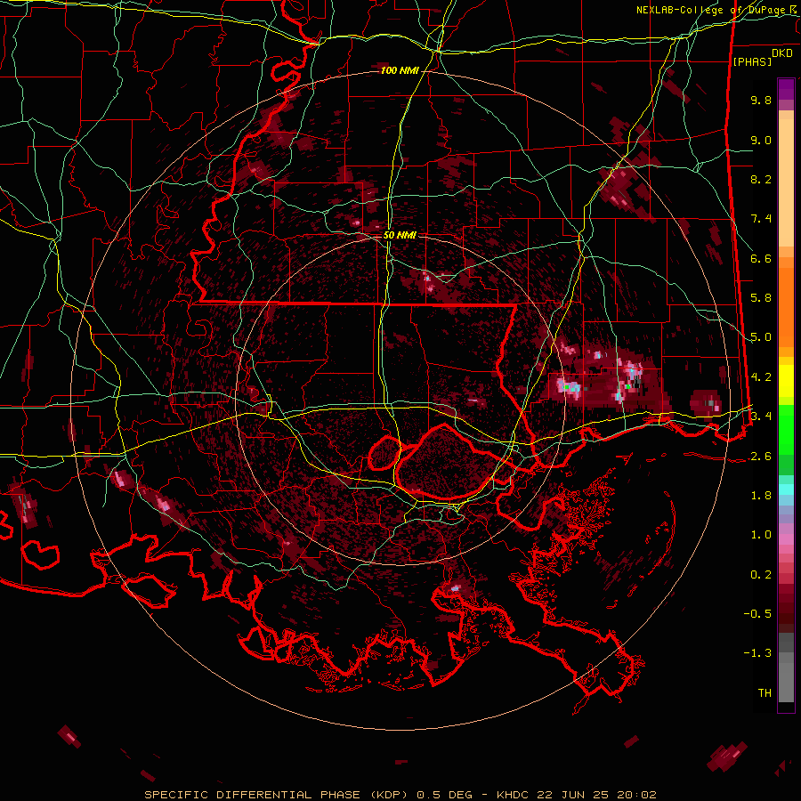Click the Specific Differential Phase caption at bottom

(x=400, y=795)
